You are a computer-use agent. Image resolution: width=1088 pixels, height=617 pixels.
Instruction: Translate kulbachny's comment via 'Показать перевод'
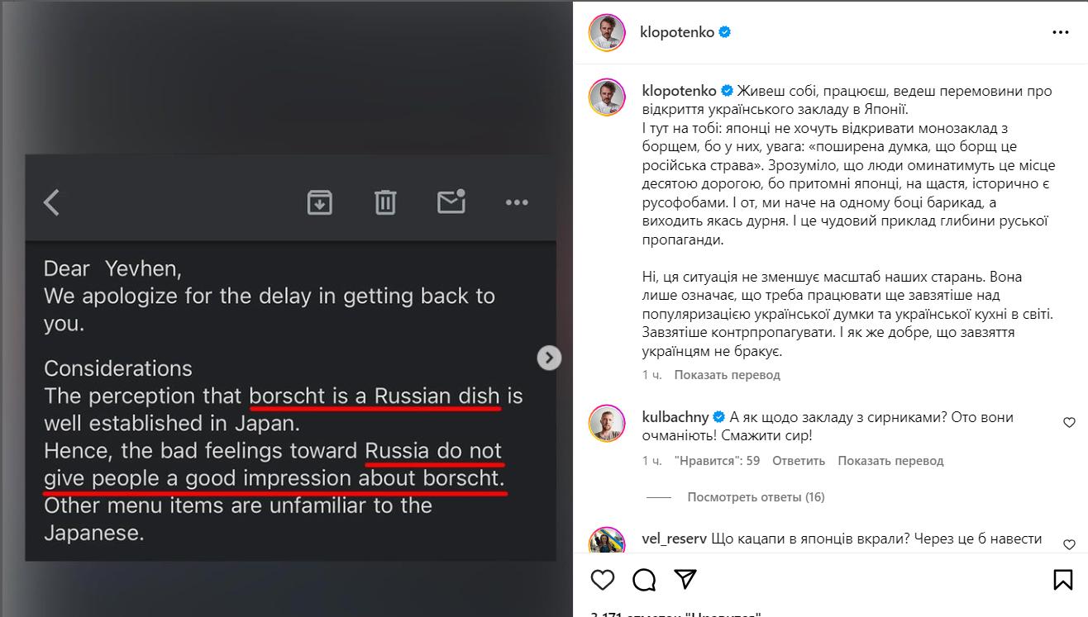pyautogui.click(x=890, y=460)
